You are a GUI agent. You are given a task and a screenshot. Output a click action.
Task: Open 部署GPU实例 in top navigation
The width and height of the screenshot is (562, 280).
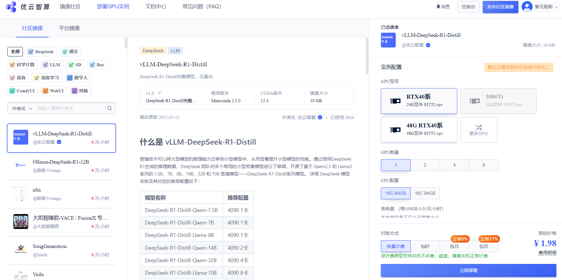coord(113,7)
